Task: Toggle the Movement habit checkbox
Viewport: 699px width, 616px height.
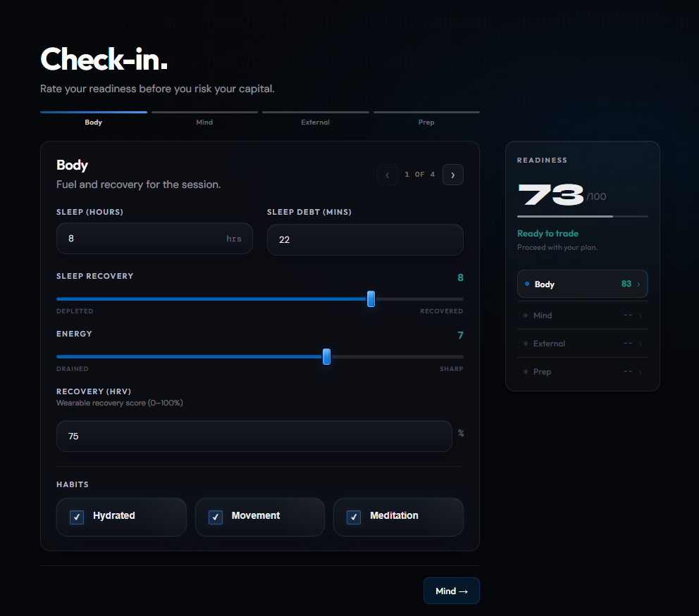Action: (216, 517)
